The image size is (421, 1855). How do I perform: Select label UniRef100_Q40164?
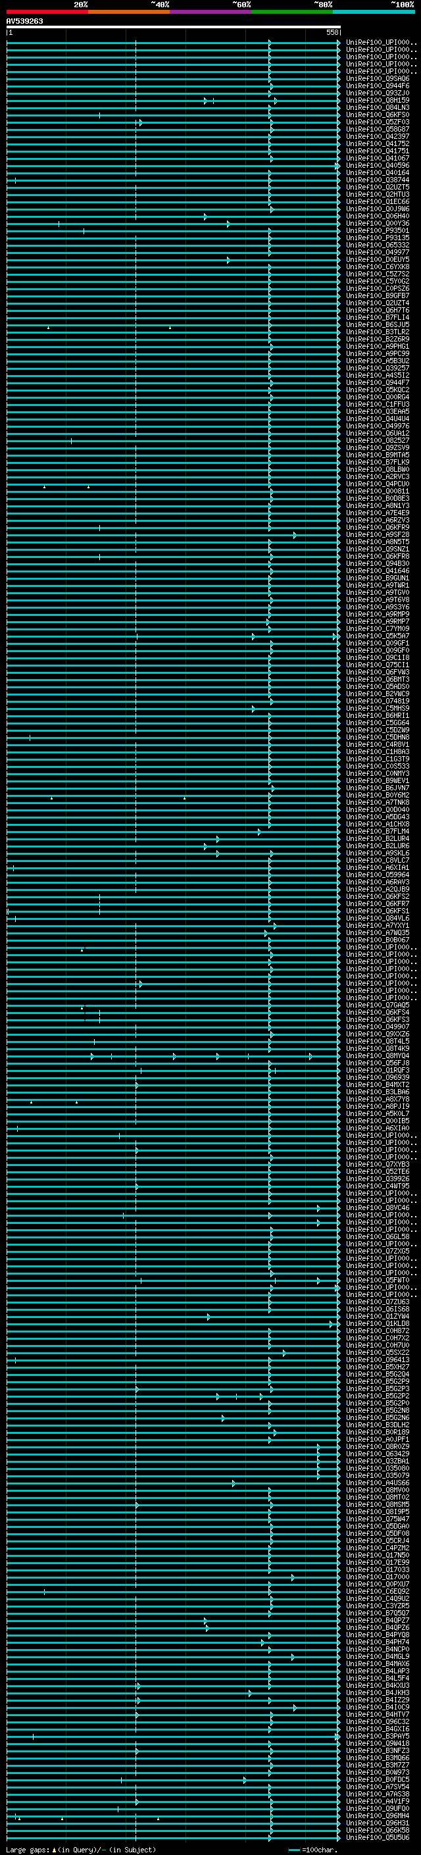point(377,173)
